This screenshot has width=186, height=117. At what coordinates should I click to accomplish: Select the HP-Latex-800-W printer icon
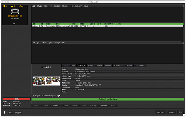(15, 11)
